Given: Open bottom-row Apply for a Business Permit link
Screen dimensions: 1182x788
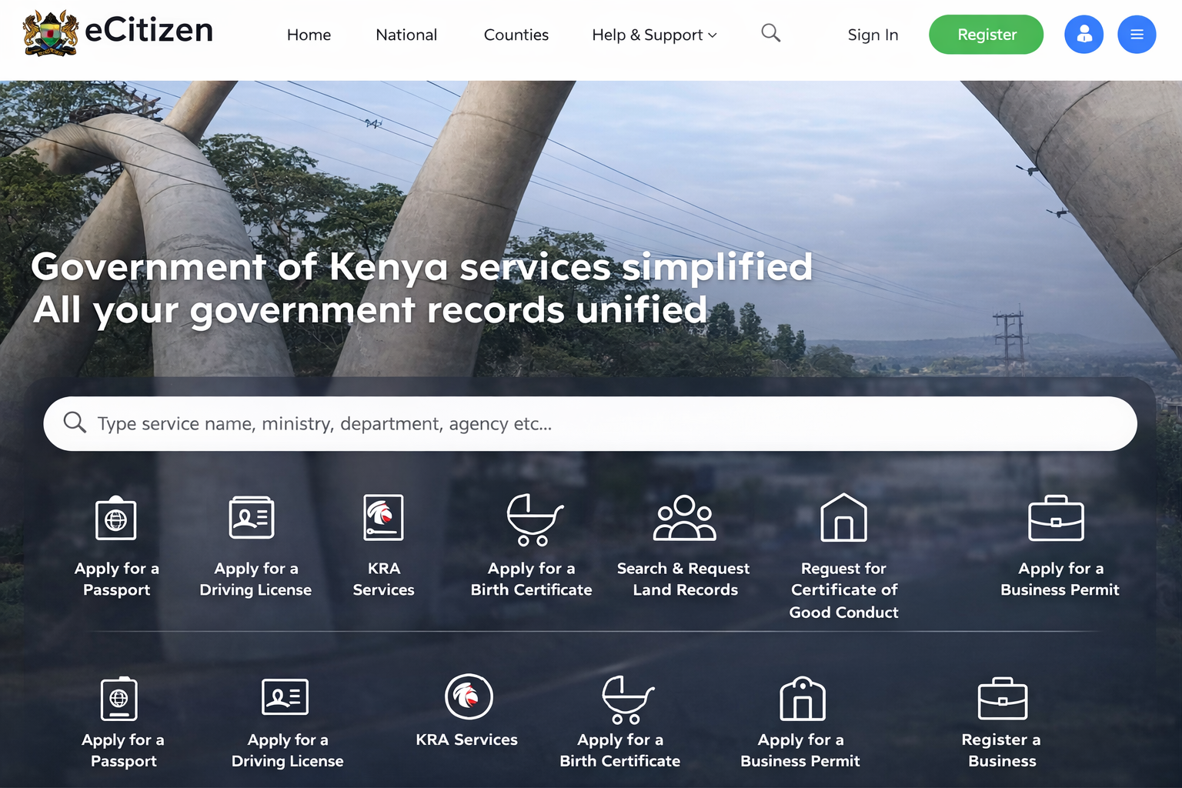Looking at the screenshot, I should point(800,750).
